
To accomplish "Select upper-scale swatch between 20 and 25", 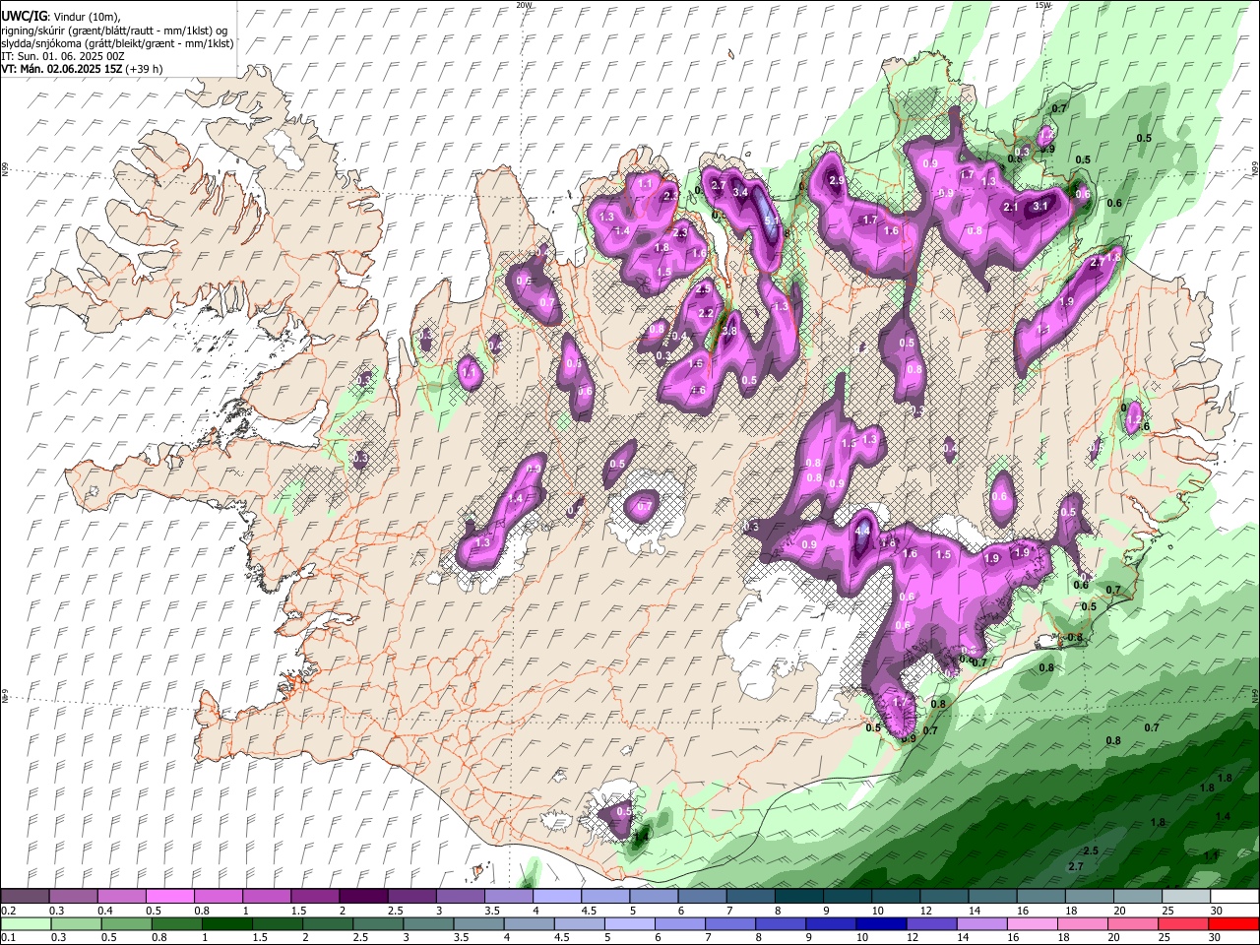I will pos(1138,897).
